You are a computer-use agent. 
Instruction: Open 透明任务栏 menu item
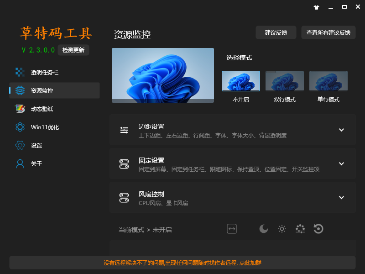54,72
